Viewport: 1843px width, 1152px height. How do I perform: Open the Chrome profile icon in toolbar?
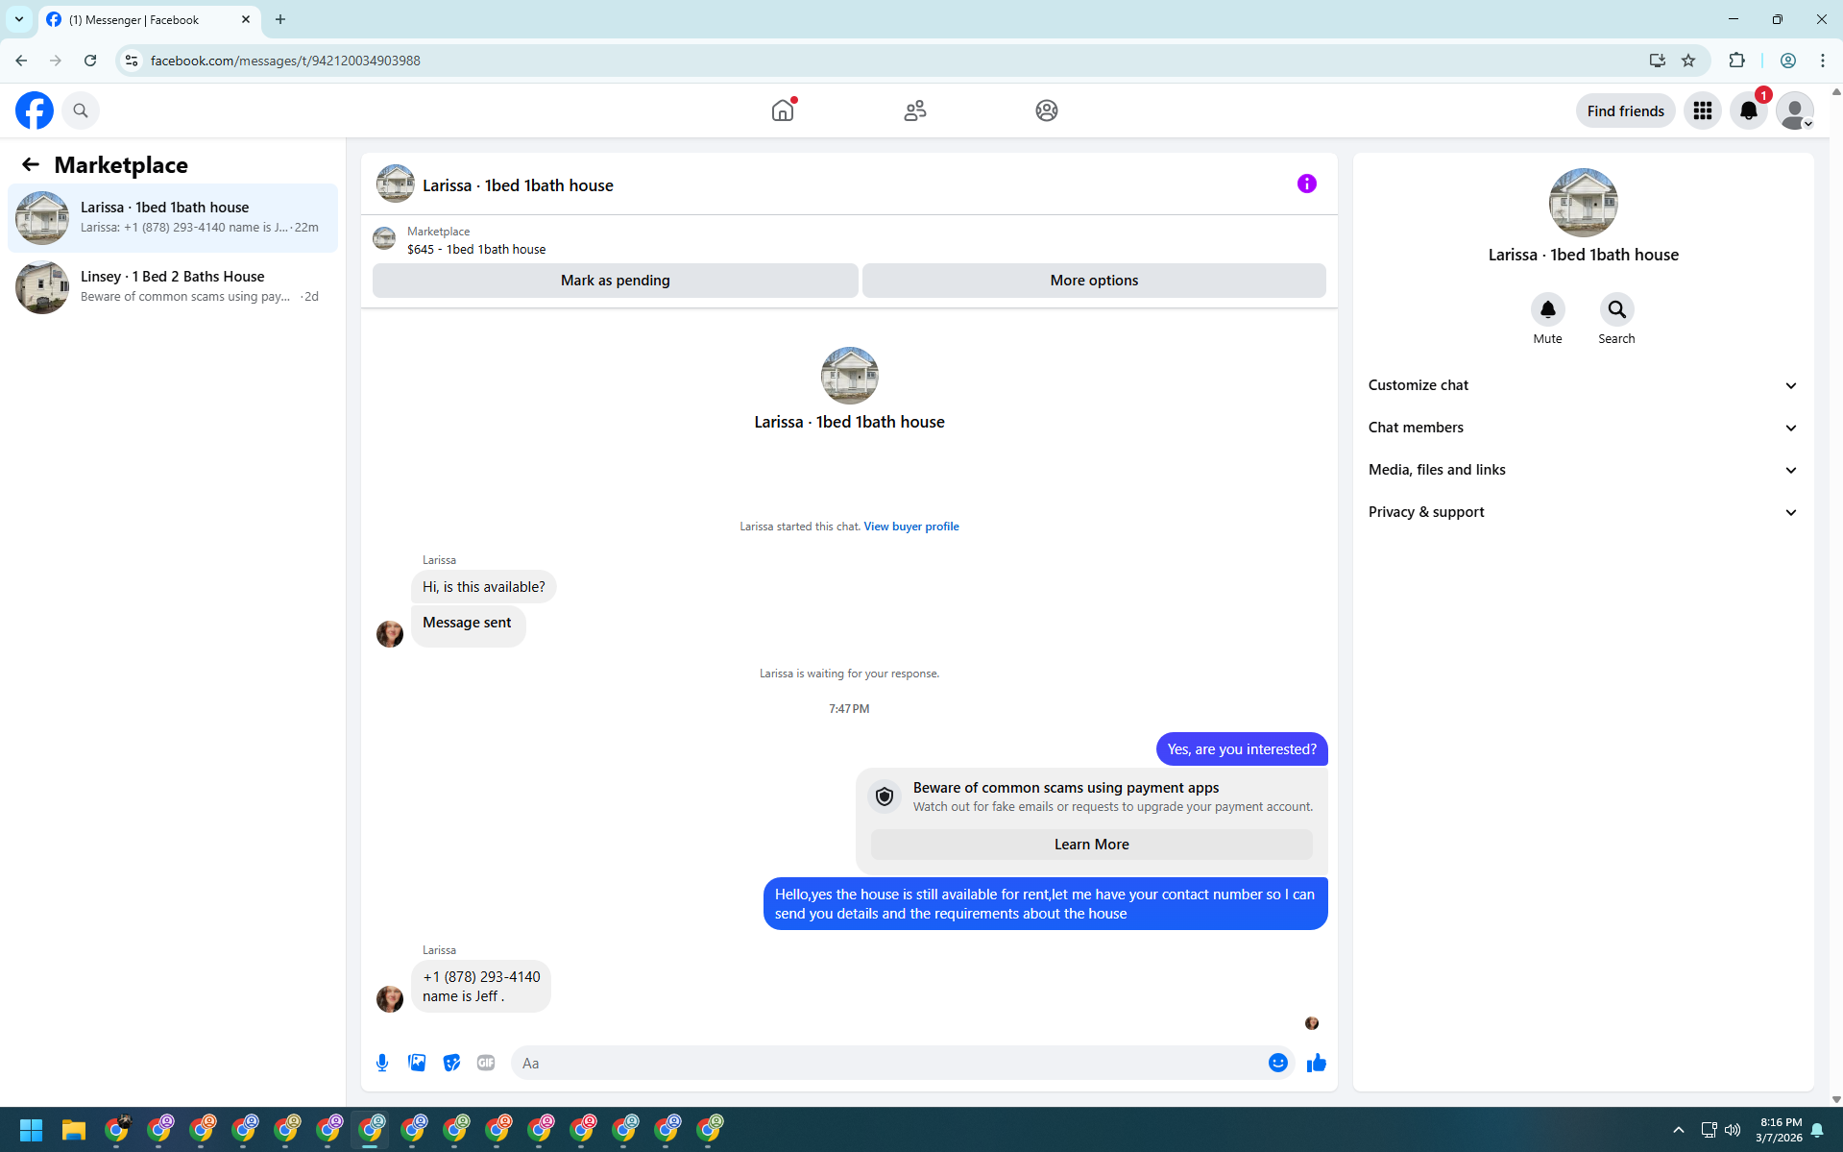click(1787, 61)
